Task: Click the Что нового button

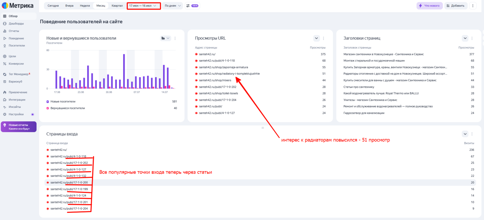Action: click(429, 6)
